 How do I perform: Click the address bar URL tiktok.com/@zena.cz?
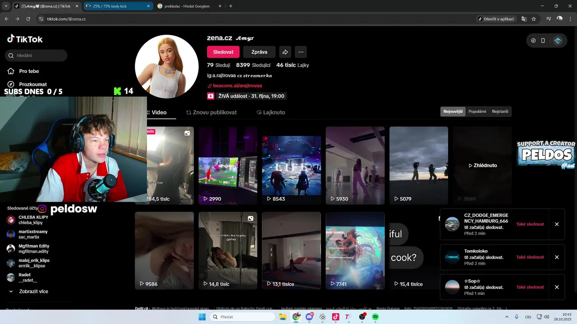[66, 19]
